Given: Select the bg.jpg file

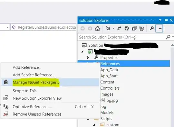Looking at the screenshot, I should [112, 100].
